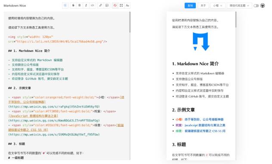Viewport: 272px width, 164px height.
Task: Click the blue logo image in preview
Action: pos(201,42)
